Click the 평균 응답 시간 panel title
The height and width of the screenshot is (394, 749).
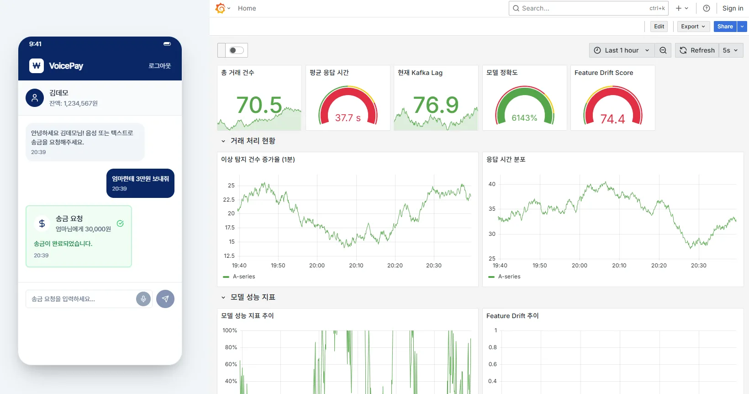click(329, 73)
